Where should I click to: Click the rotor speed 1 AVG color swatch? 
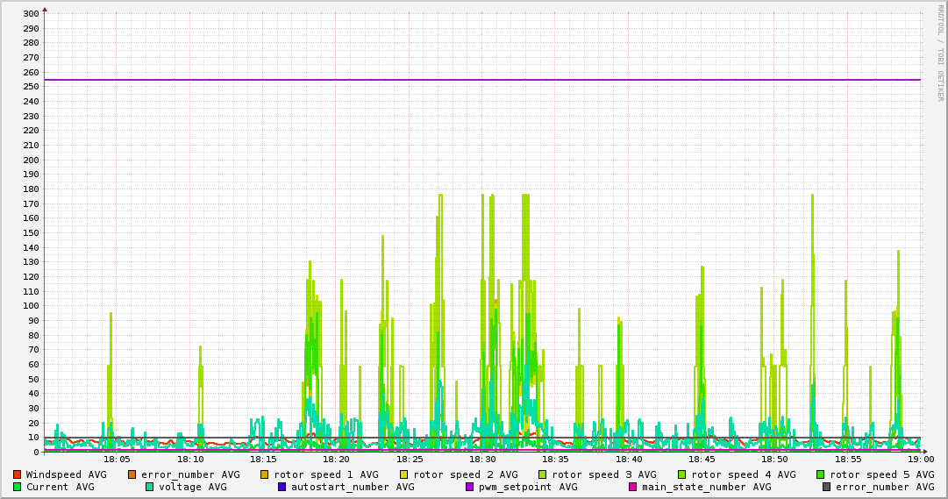(265, 474)
